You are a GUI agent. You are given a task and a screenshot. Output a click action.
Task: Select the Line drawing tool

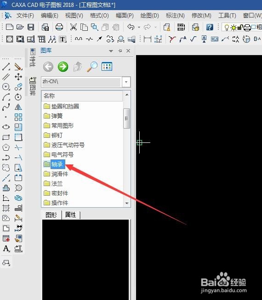[x=6, y=67]
